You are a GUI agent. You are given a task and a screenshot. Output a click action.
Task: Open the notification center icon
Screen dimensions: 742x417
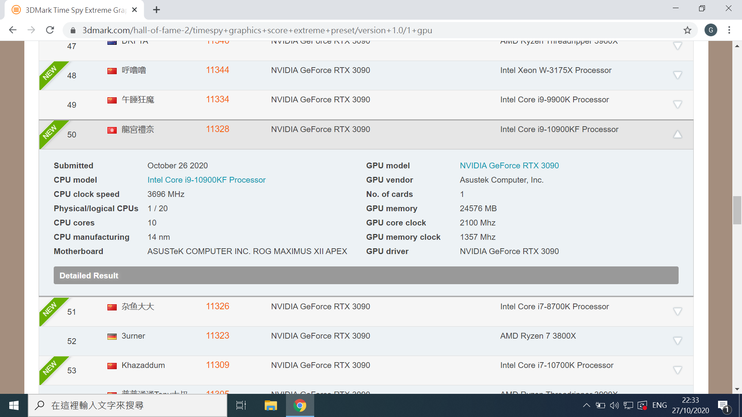click(724, 406)
